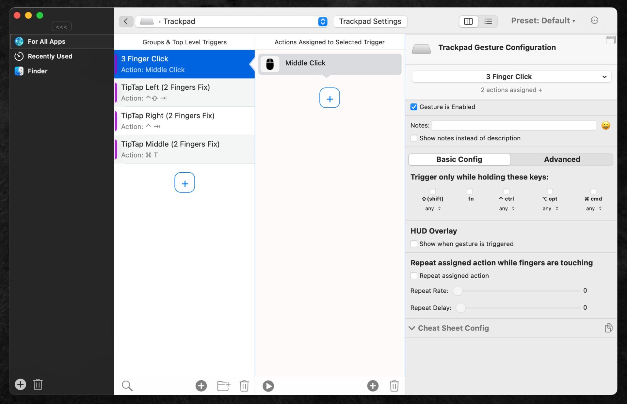Open the 3 Finger Click gesture dropdown

click(x=511, y=77)
